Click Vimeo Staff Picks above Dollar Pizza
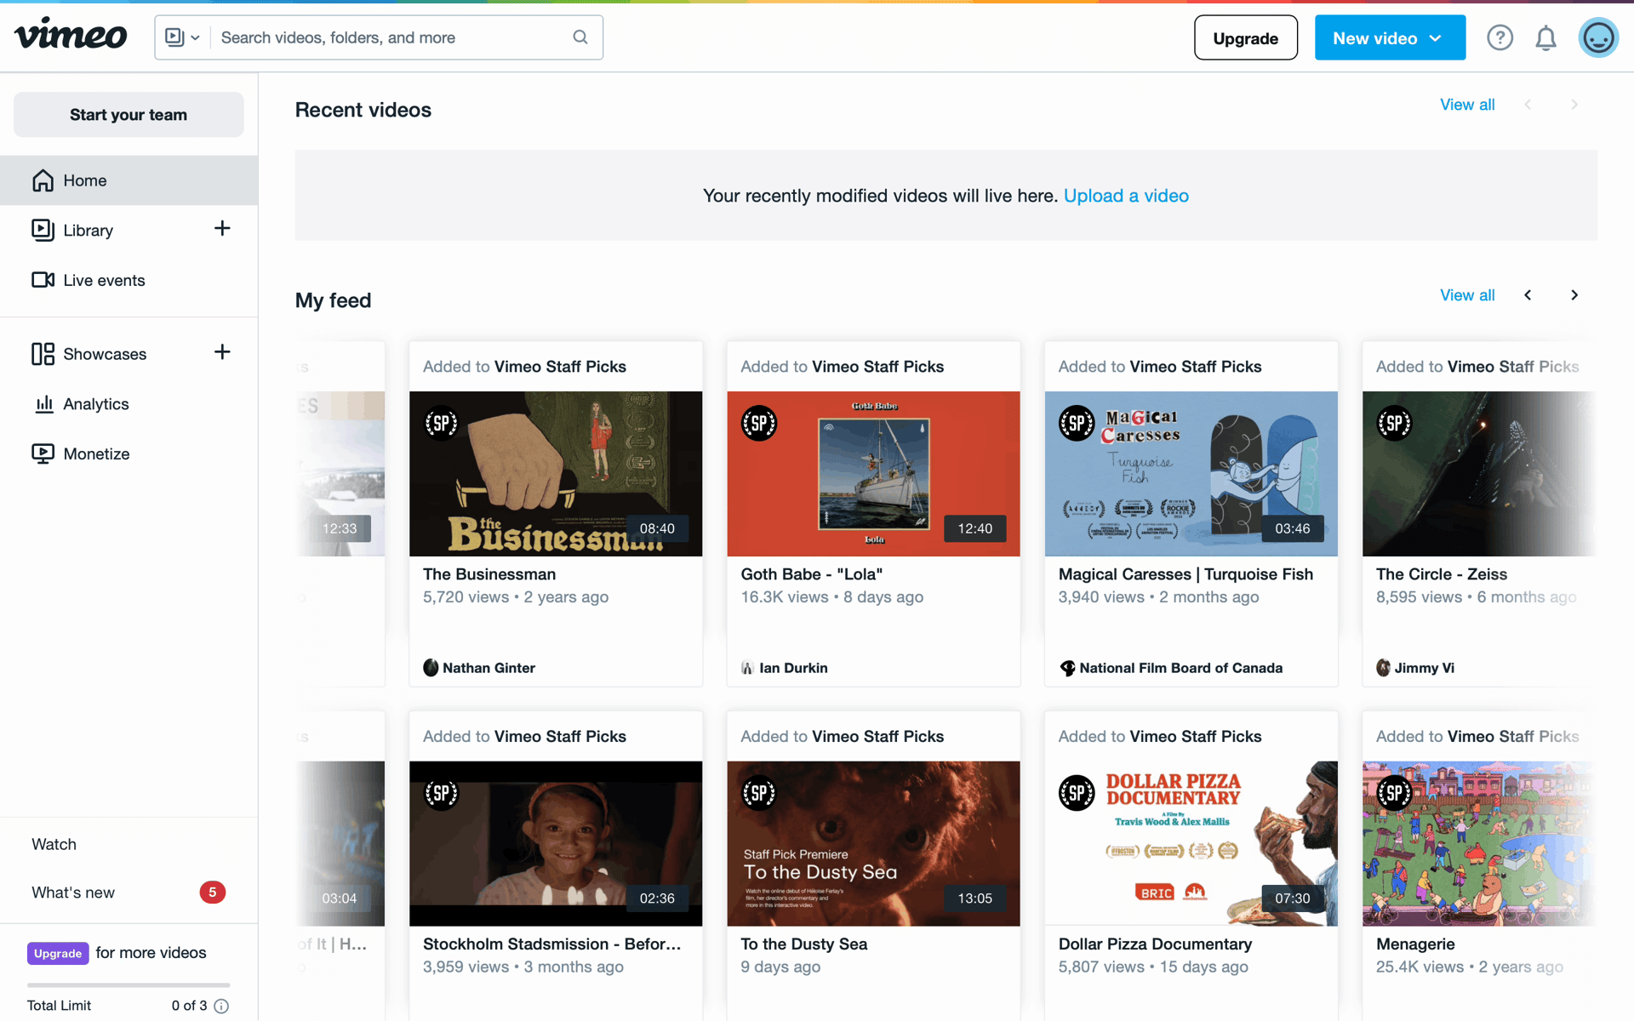 (1196, 737)
